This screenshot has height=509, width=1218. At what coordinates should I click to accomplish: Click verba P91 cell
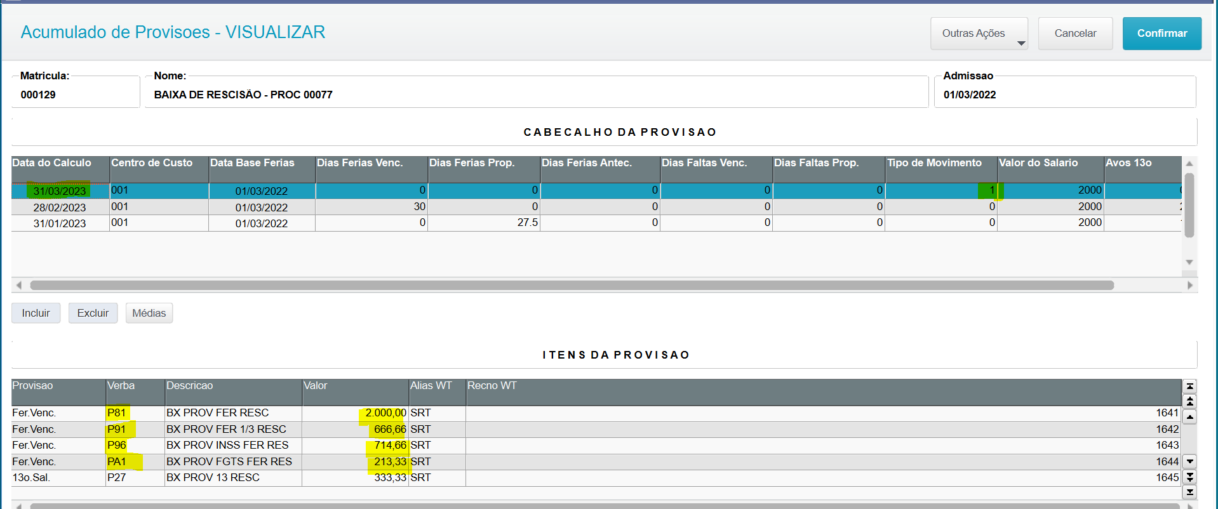(135, 430)
